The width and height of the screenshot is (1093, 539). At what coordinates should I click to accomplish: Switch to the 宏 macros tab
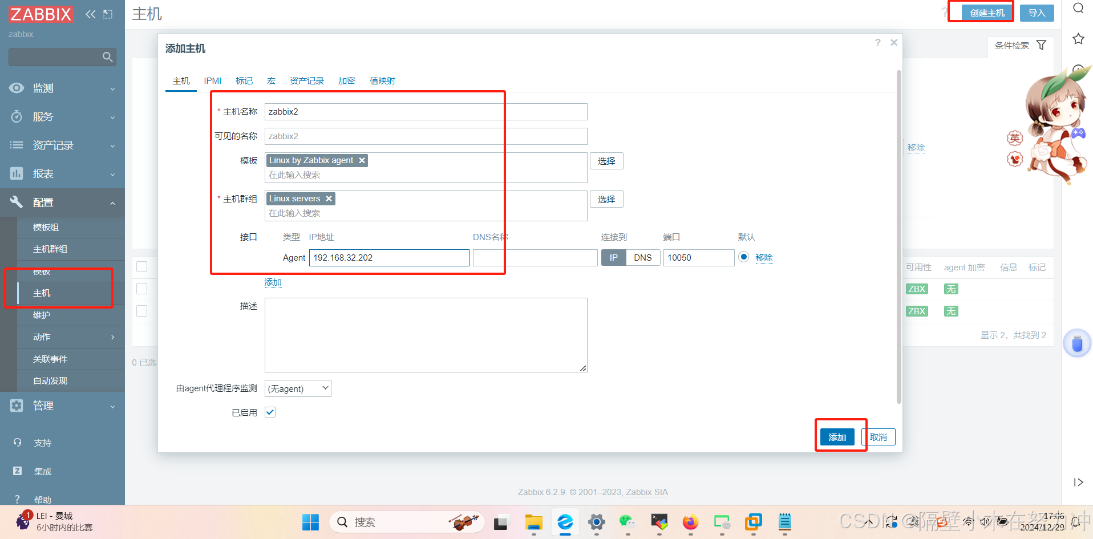(x=271, y=81)
